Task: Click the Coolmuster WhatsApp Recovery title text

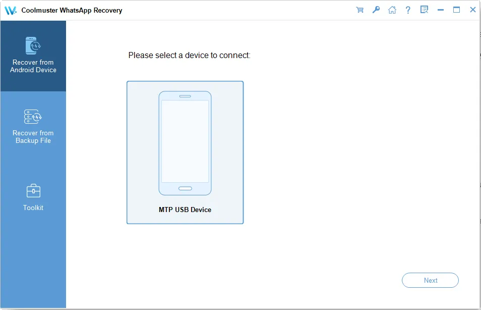Action: 72,10
